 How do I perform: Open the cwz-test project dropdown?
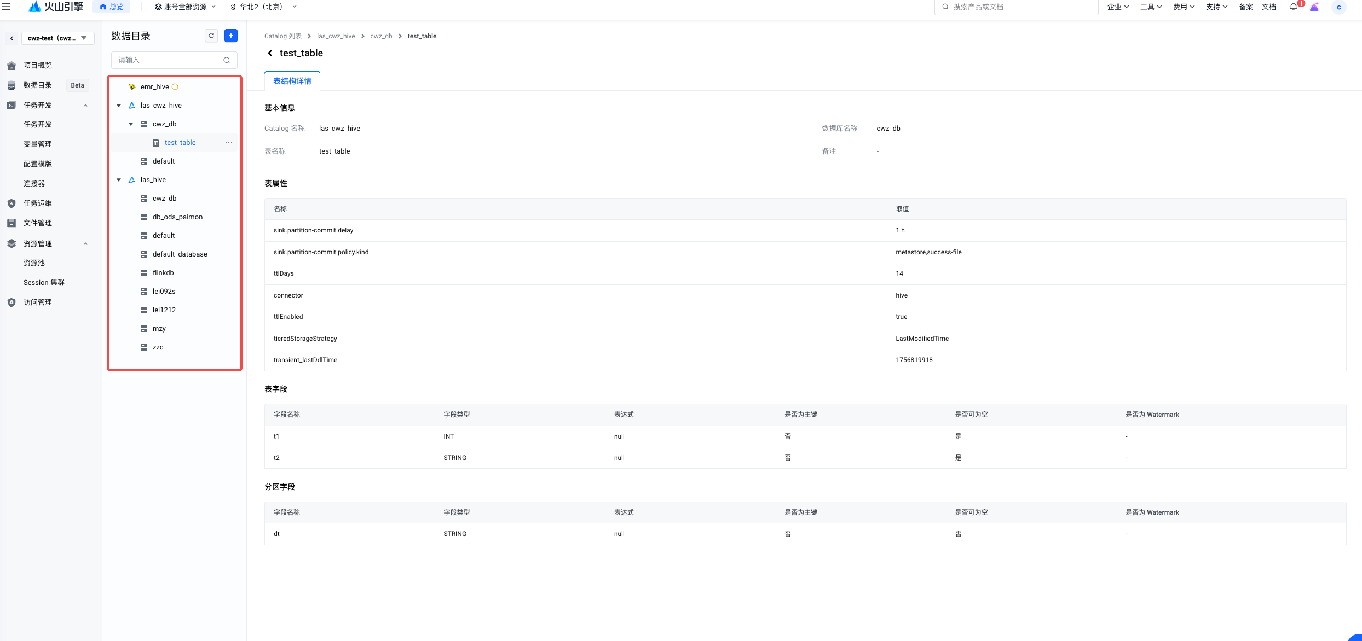[57, 38]
